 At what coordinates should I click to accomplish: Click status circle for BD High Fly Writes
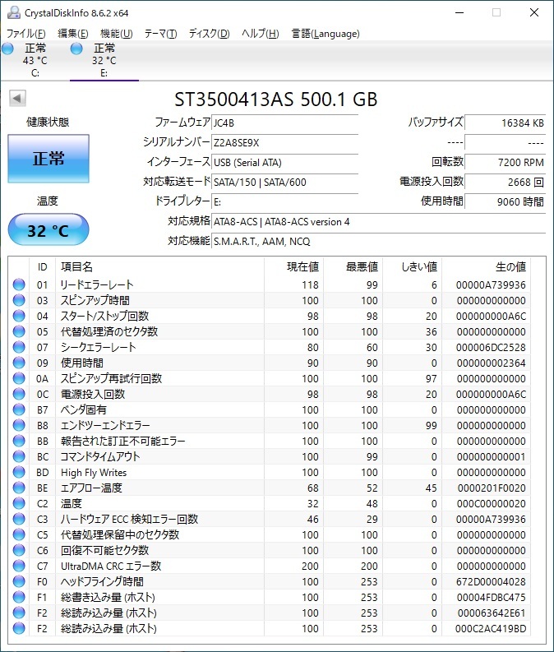[19, 472]
